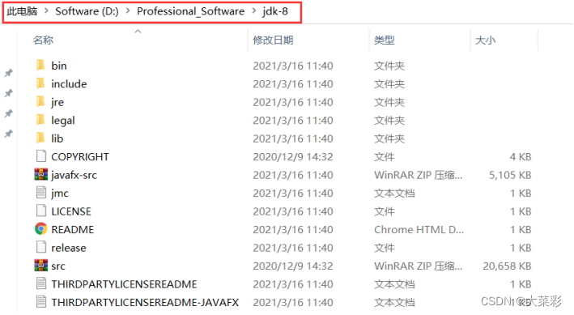This screenshot has height=315, width=574.
Task: Click the 2021/3/16 11:40 date of lib
Action: 293,138
